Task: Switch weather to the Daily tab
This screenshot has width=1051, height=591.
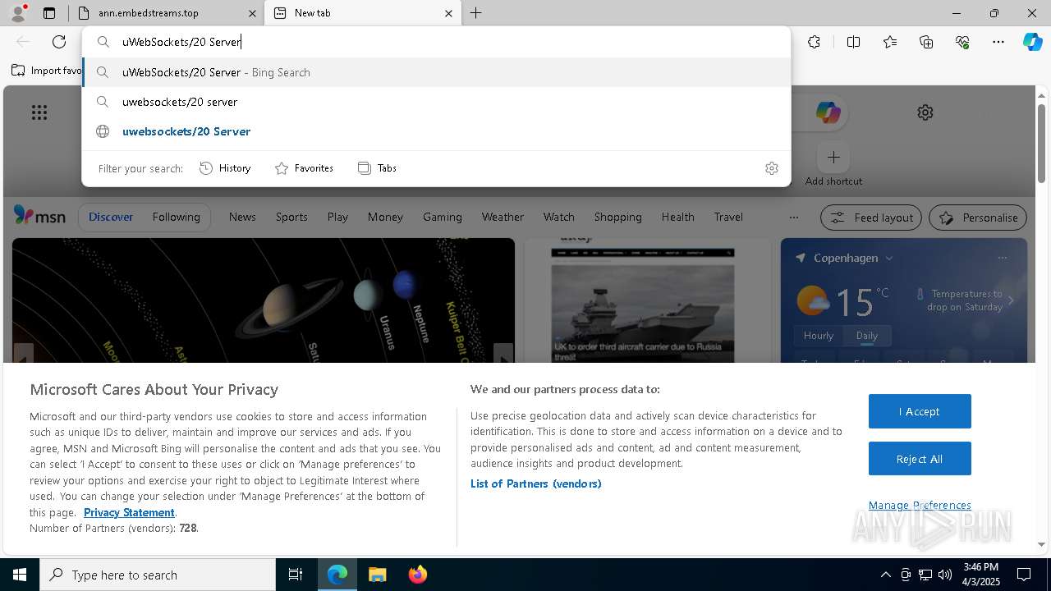Action: 867,336
